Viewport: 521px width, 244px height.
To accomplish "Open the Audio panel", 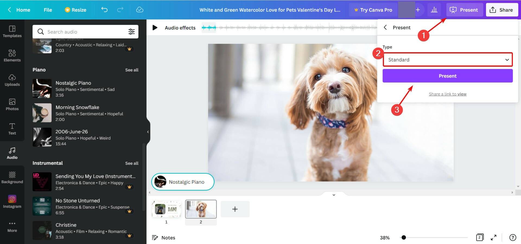I will 12,153.
